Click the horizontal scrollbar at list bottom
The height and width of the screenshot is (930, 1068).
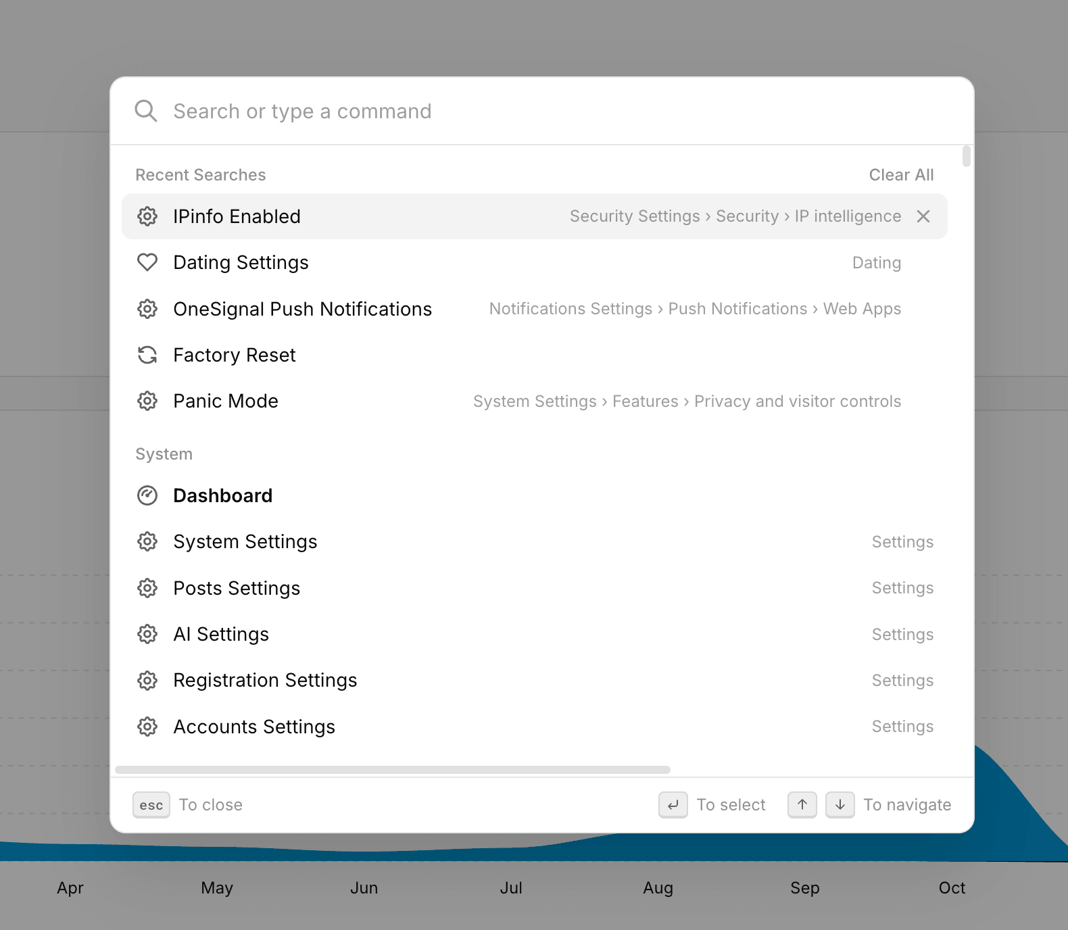click(x=393, y=770)
